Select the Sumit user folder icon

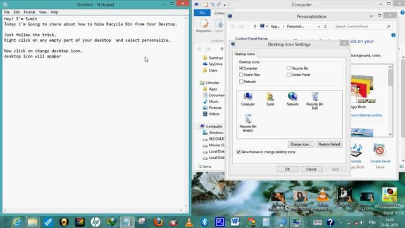point(270,99)
